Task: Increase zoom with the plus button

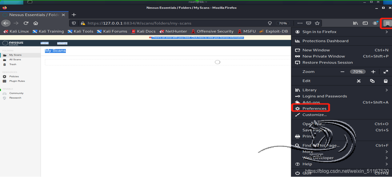Action: [x=373, y=72]
